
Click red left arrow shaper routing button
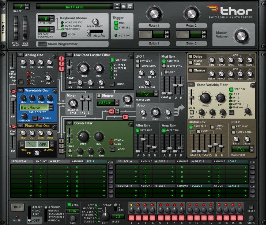112,112
